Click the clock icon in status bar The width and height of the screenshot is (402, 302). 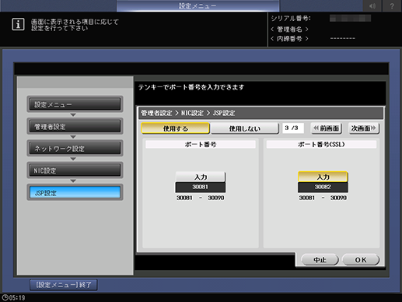5,297
